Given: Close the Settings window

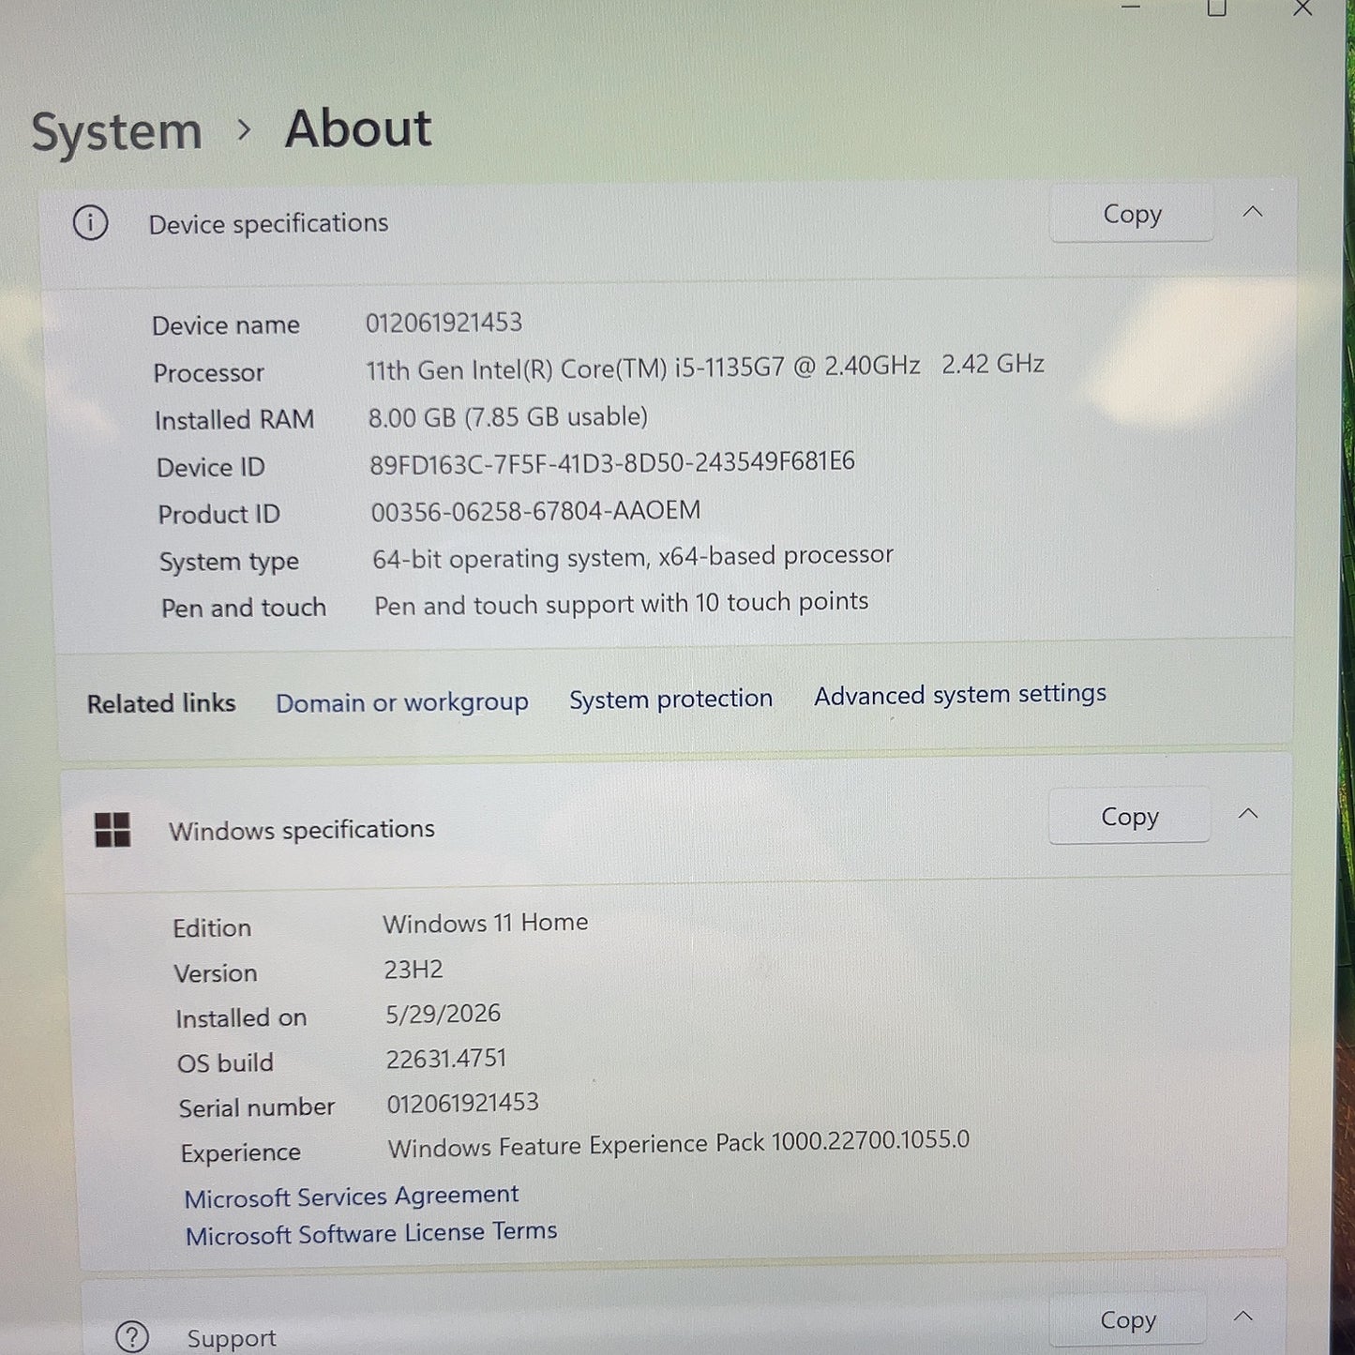Looking at the screenshot, I should click(1302, 8).
